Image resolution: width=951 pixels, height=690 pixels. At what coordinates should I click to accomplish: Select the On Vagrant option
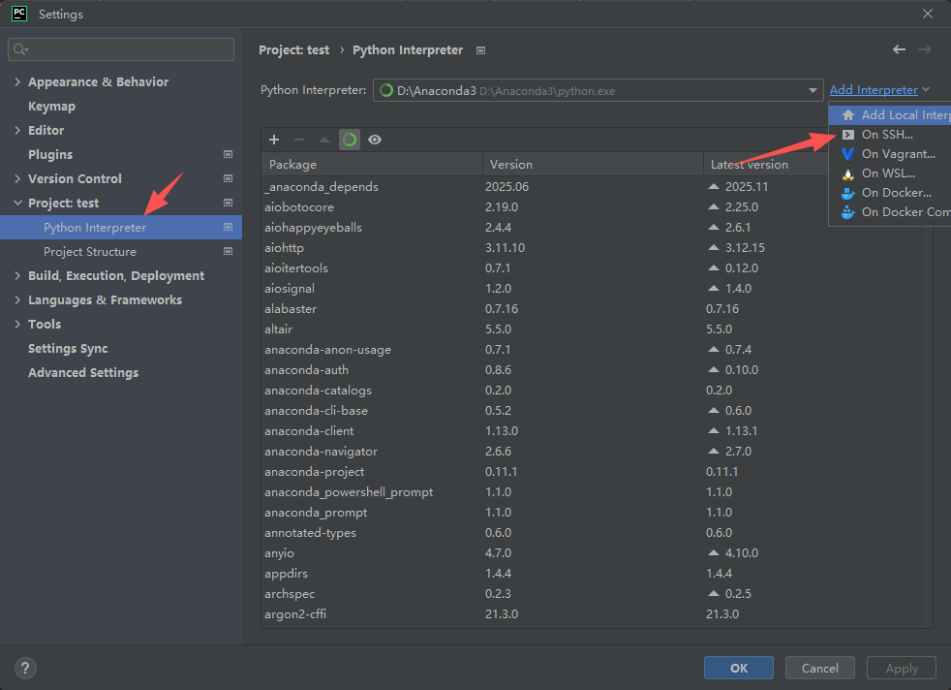[898, 154]
